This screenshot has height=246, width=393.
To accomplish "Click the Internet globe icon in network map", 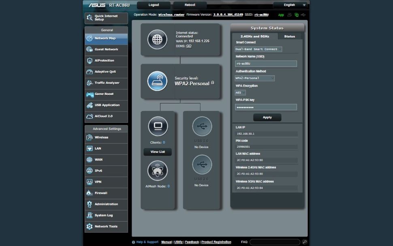I will [x=157, y=39].
